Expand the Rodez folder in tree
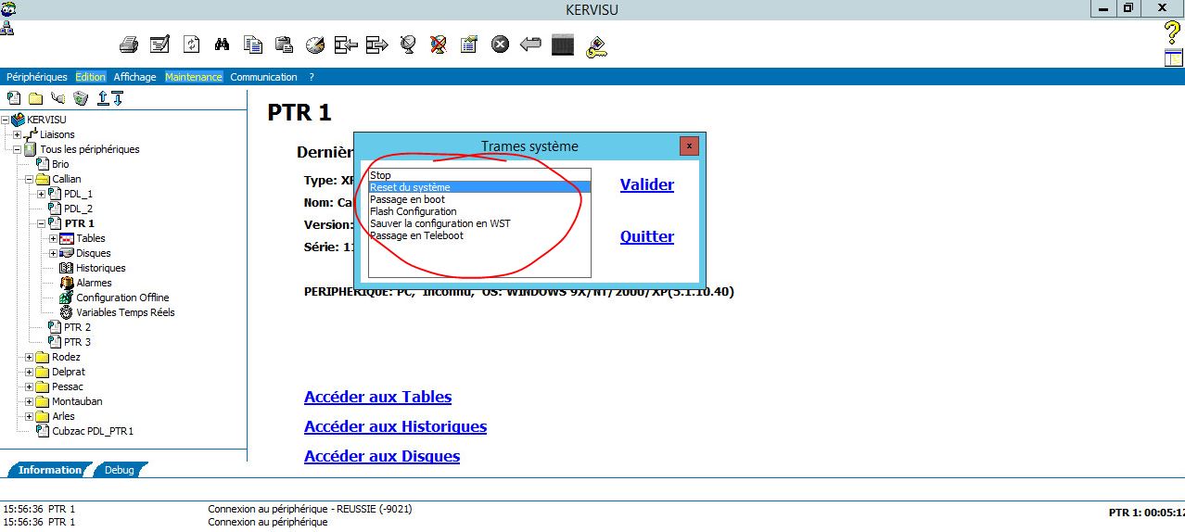1185x532 pixels. pos(29,357)
